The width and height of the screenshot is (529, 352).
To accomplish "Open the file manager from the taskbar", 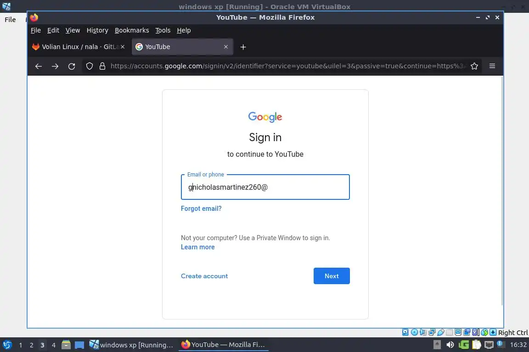I will coord(66,345).
